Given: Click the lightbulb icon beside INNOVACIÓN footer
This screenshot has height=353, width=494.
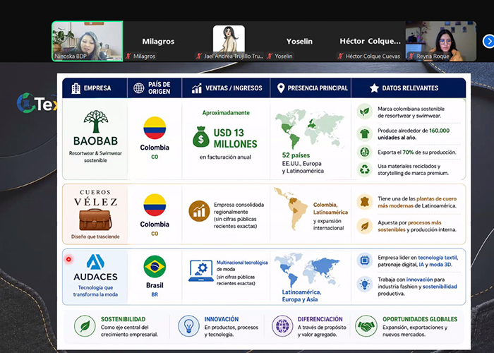Looking at the screenshot, I should coord(188,326).
